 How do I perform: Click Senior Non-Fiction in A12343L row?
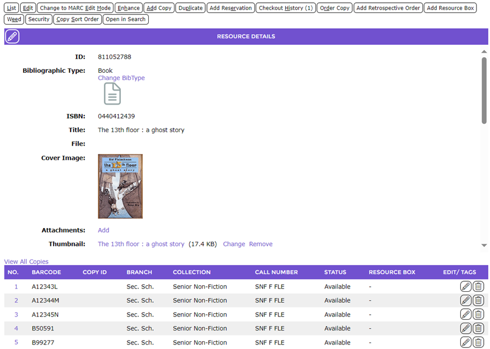(x=200, y=286)
